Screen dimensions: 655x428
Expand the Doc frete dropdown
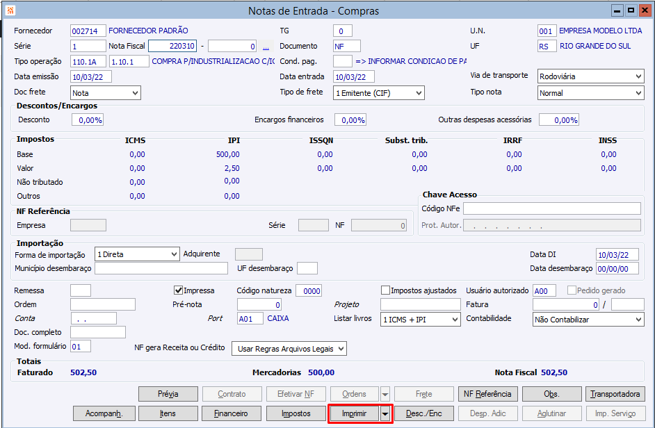(106, 92)
